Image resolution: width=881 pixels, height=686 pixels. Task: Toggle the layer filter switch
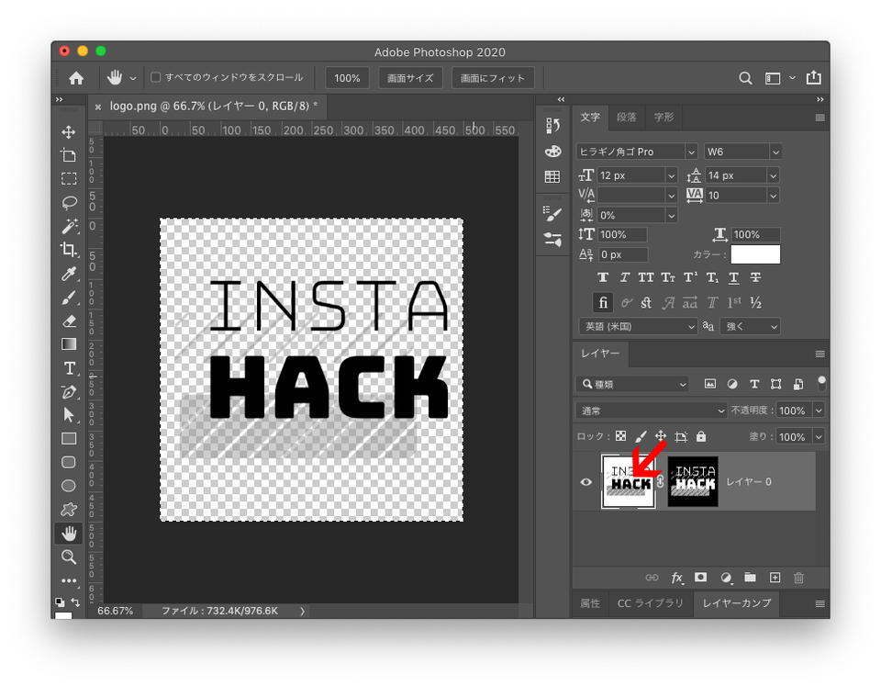coord(821,384)
